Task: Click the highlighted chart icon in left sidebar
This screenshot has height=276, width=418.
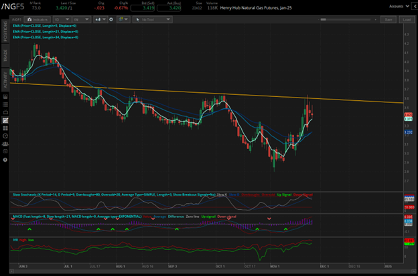Action: 5,120
